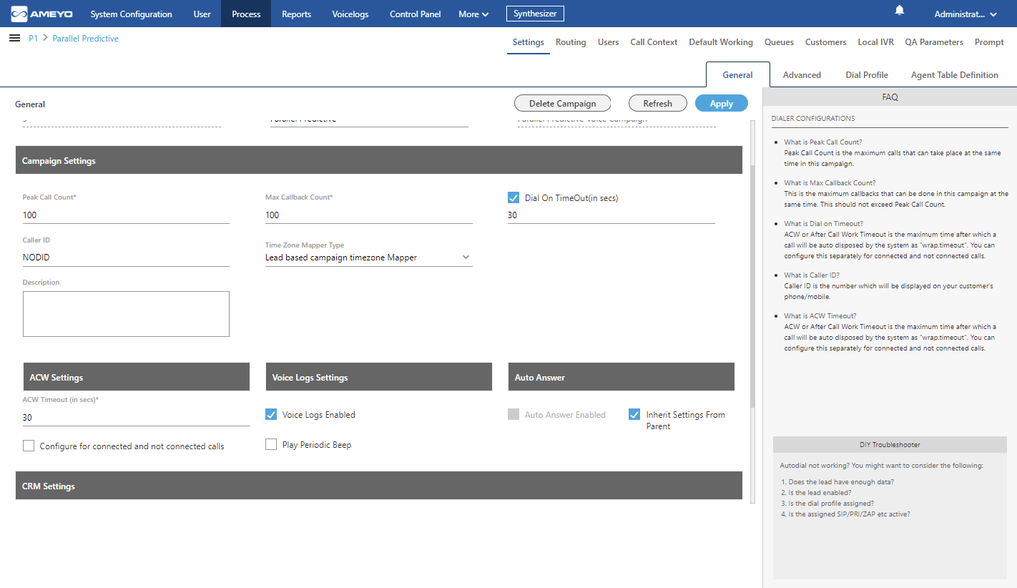Toggle Inherit Settings From Parent checkbox
The height and width of the screenshot is (588, 1017).
(634, 414)
